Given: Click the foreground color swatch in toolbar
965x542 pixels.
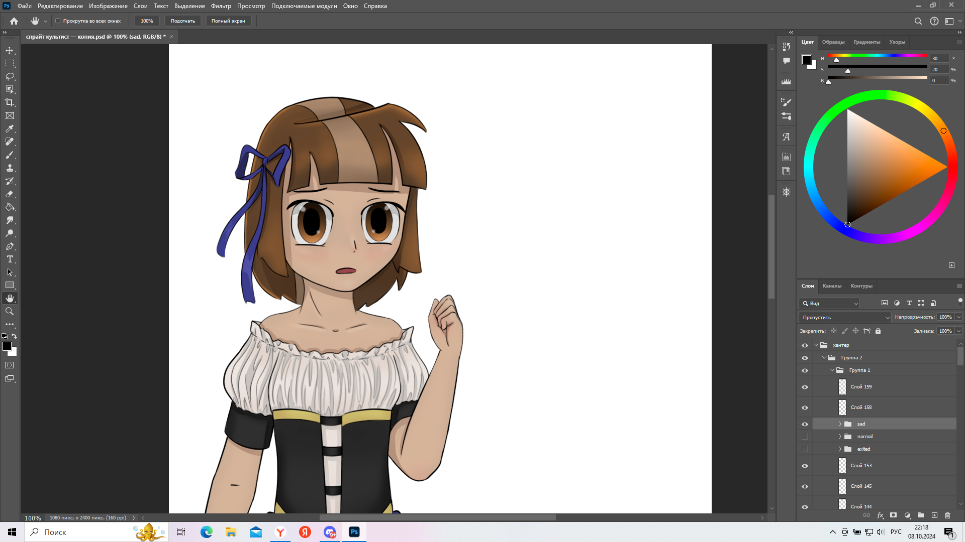Looking at the screenshot, I should tap(7, 346).
